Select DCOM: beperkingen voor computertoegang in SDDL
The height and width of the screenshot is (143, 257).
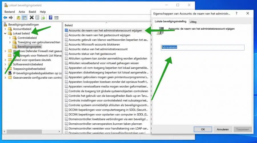tap(108, 110)
